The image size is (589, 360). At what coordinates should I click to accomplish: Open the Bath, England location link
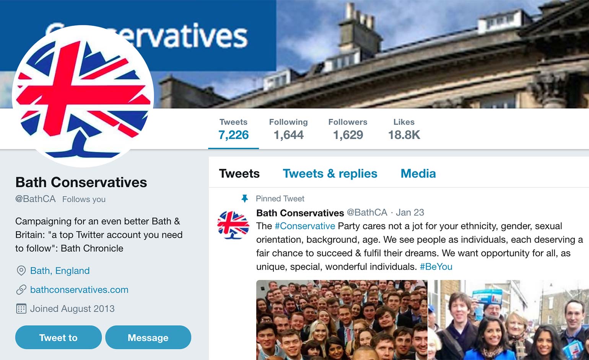[x=60, y=271]
